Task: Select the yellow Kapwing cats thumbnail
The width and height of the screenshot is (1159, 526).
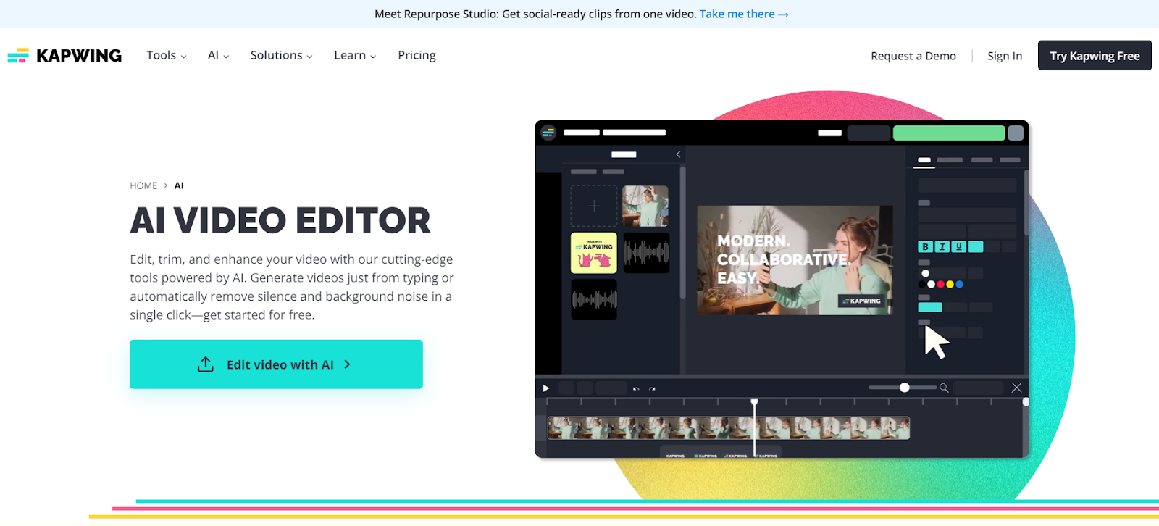Action: point(594,253)
